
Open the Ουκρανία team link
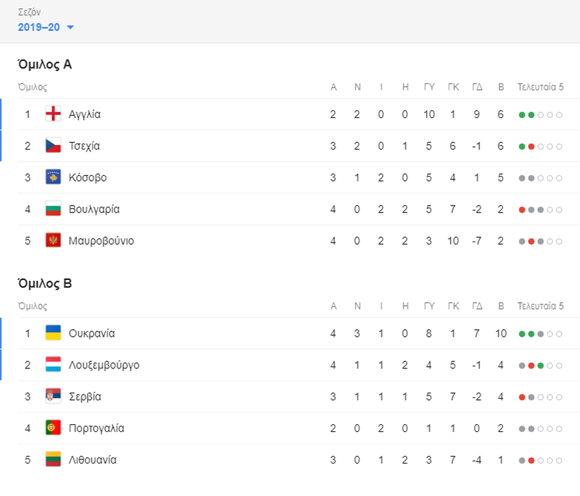(92, 333)
